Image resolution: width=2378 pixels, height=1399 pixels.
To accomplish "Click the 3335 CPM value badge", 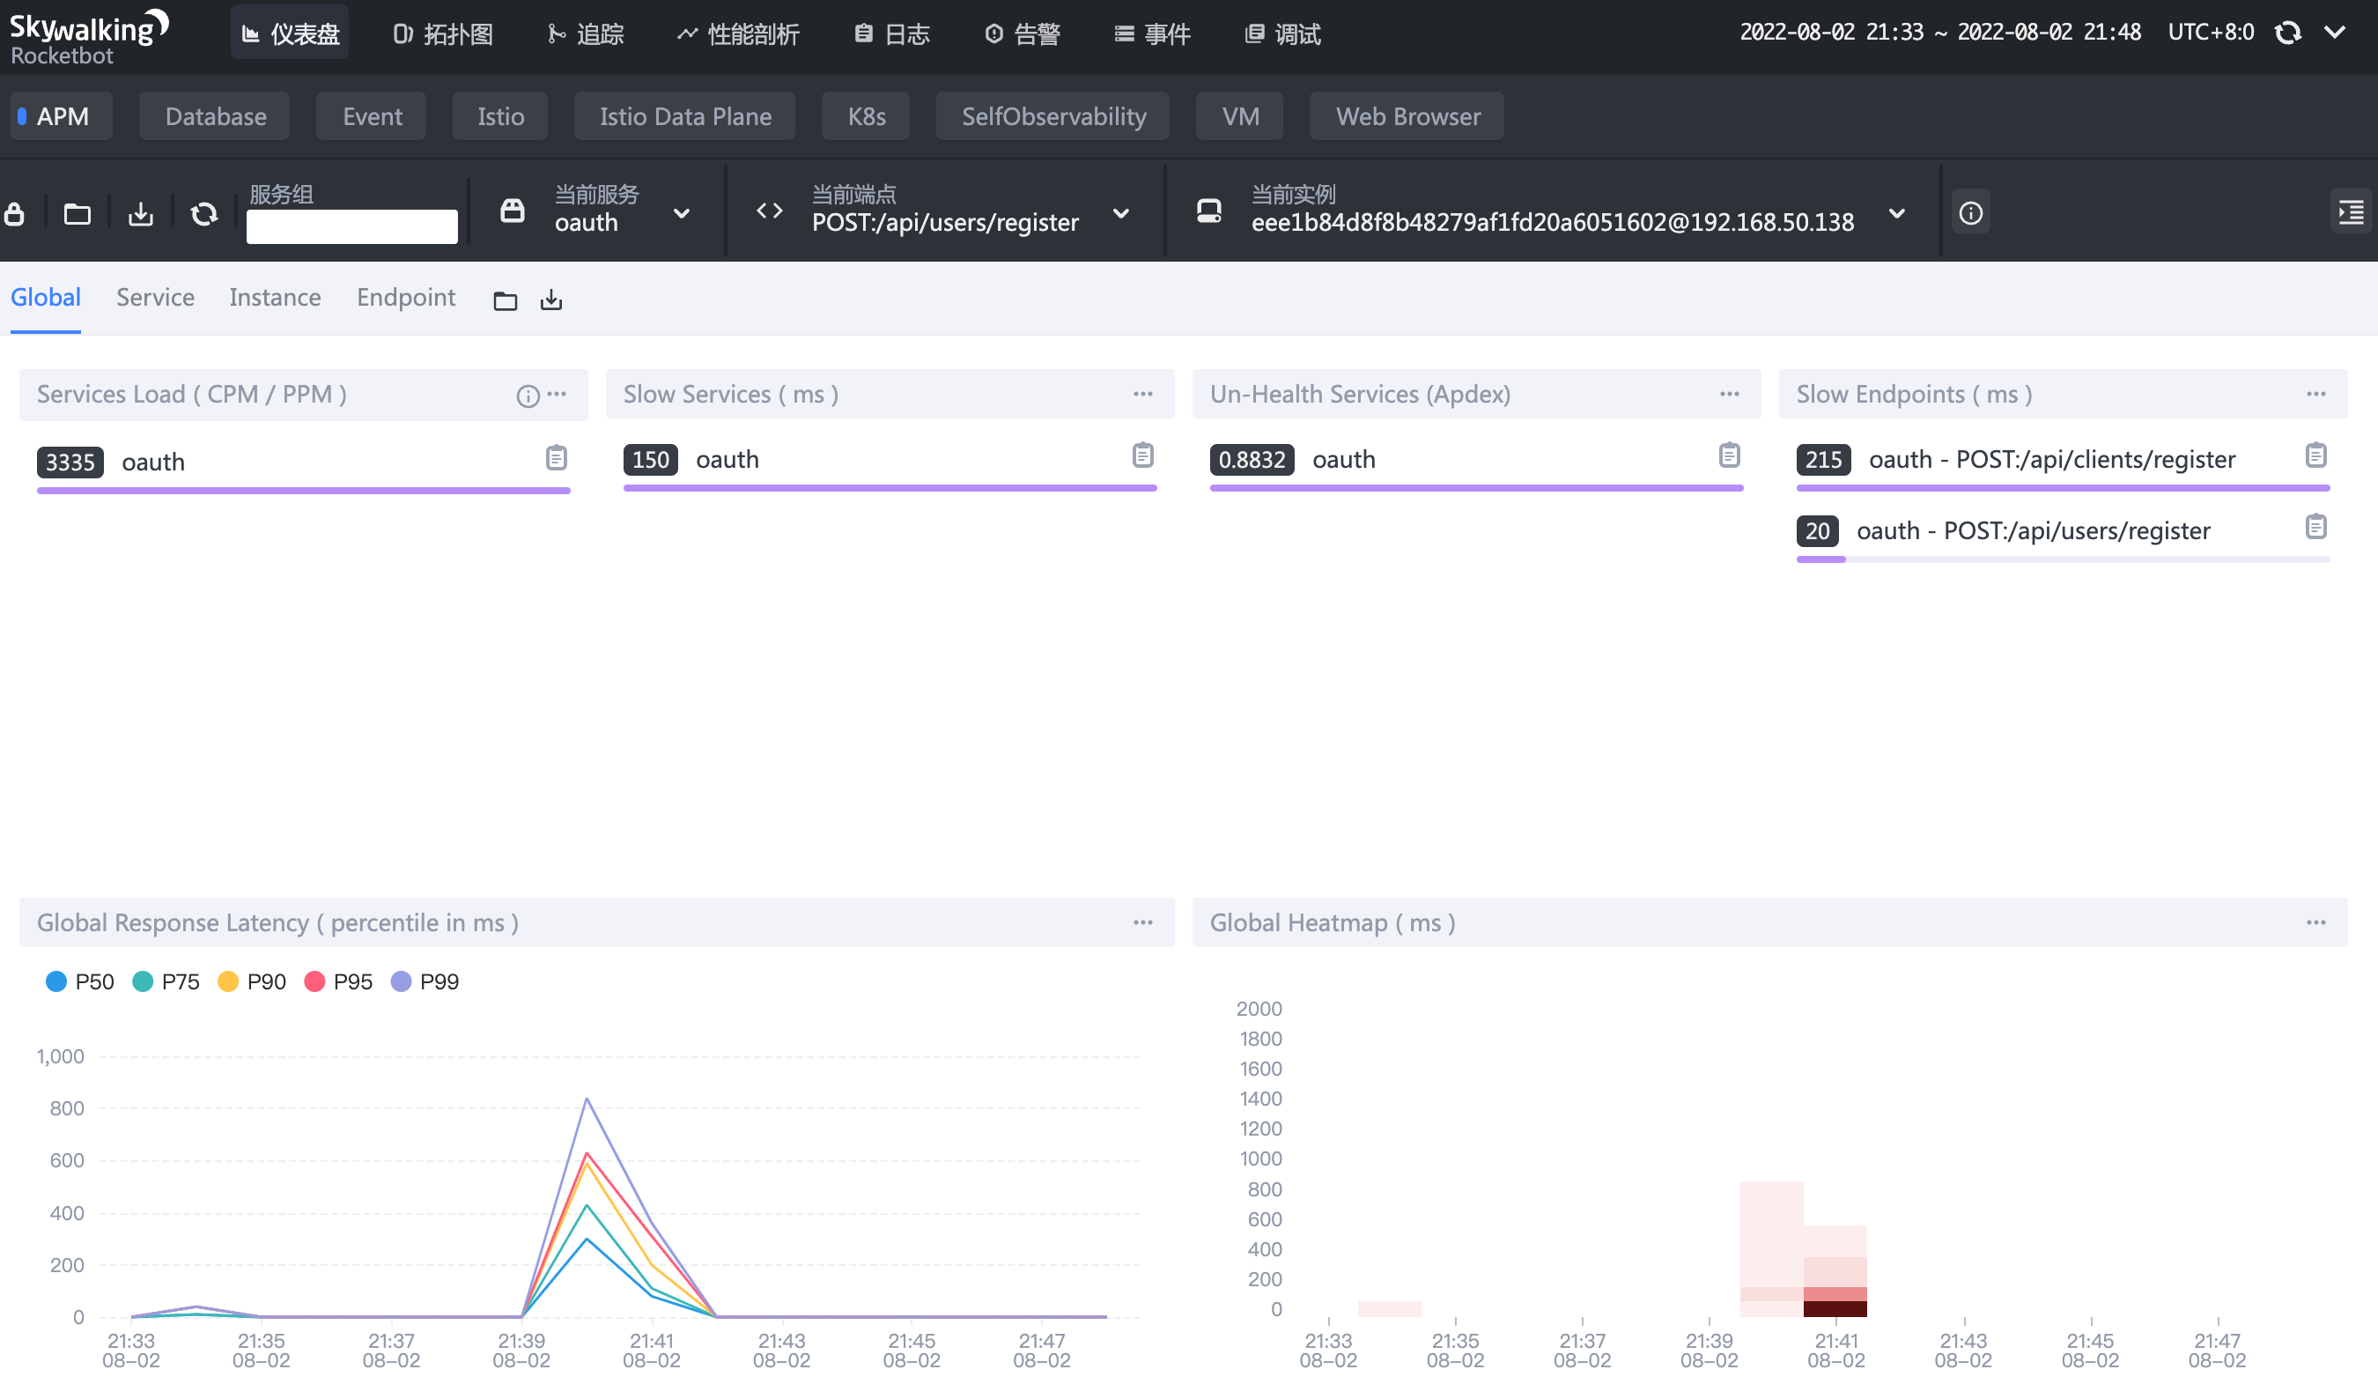I will click(70, 463).
